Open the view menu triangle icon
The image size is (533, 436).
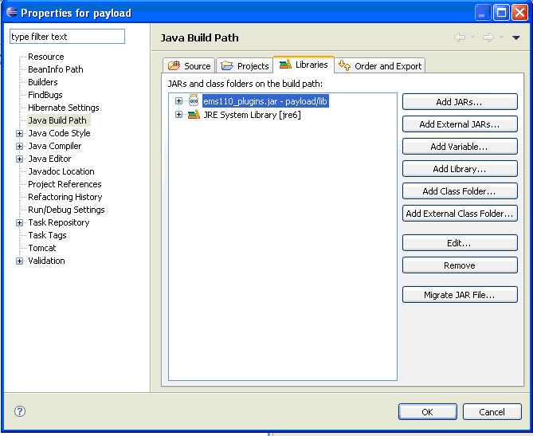pyautogui.click(x=516, y=37)
